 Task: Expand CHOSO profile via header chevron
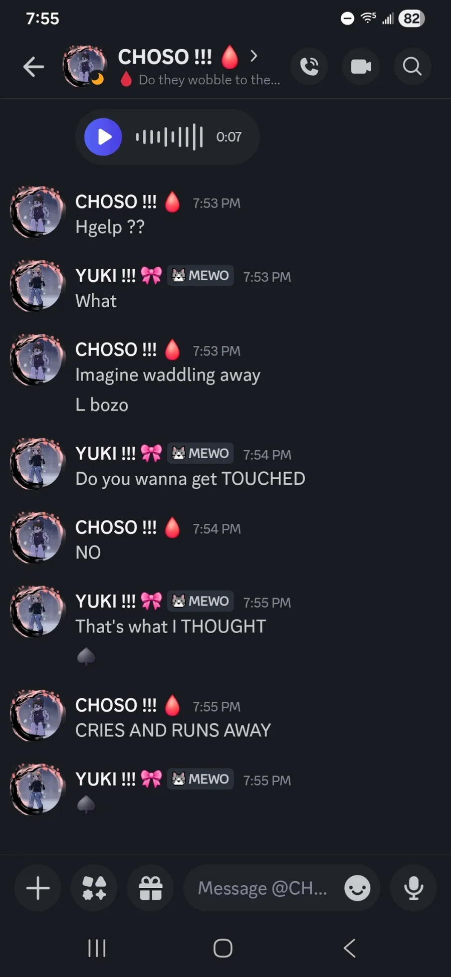click(254, 56)
